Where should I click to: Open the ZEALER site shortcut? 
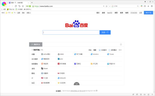coord(62,78)
